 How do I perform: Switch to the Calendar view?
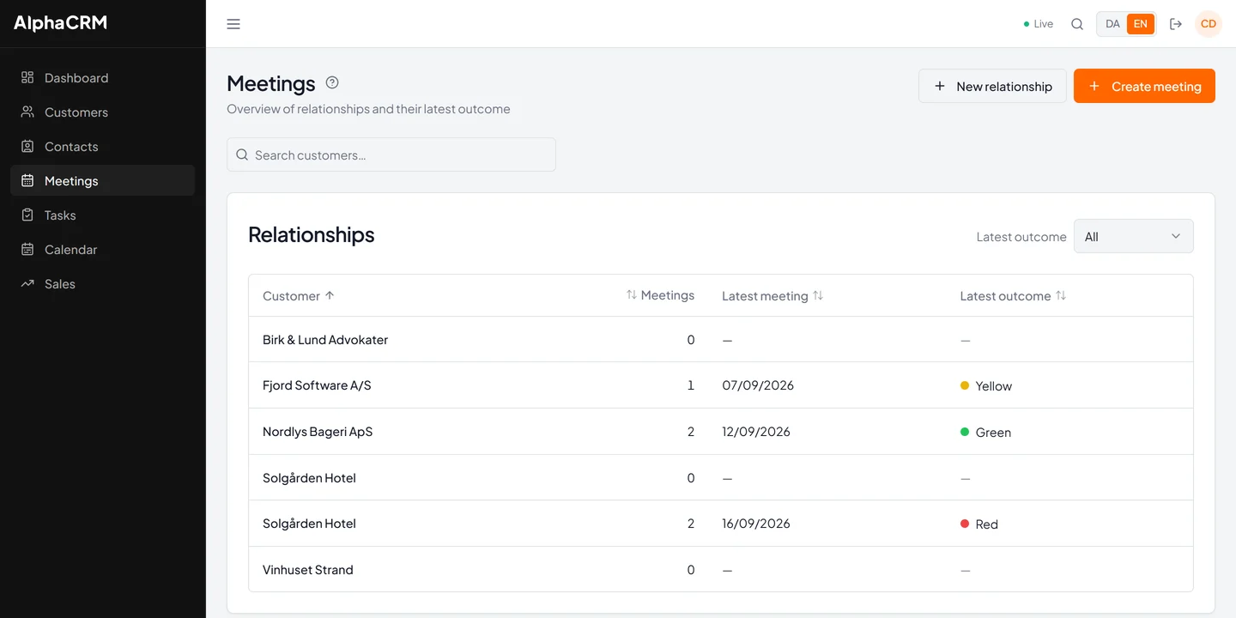click(102, 250)
